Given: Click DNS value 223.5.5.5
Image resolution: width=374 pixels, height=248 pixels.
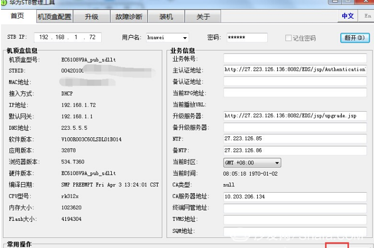Looking at the screenshot, I should click(74, 128).
